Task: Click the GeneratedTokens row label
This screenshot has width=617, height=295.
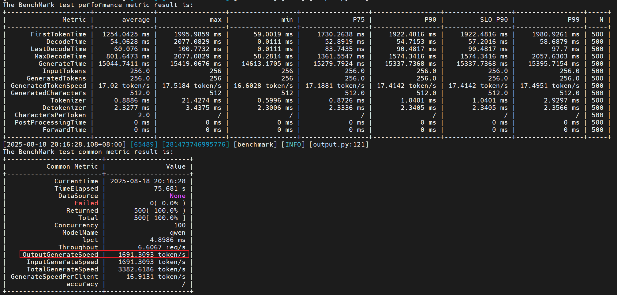Action: (56, 78)
